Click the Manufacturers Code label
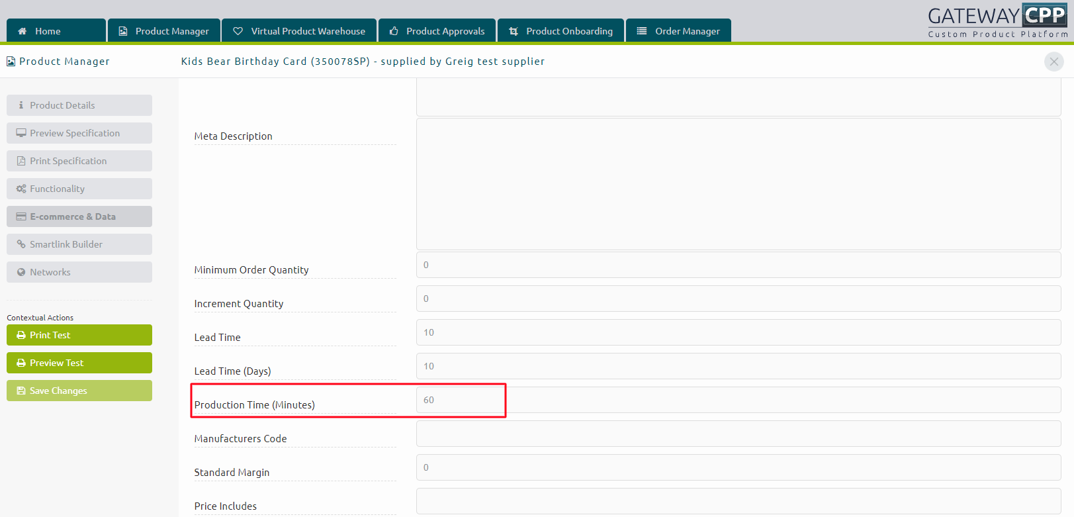The width and height of the screenshot is (1074, 517). tap(240, 439)
